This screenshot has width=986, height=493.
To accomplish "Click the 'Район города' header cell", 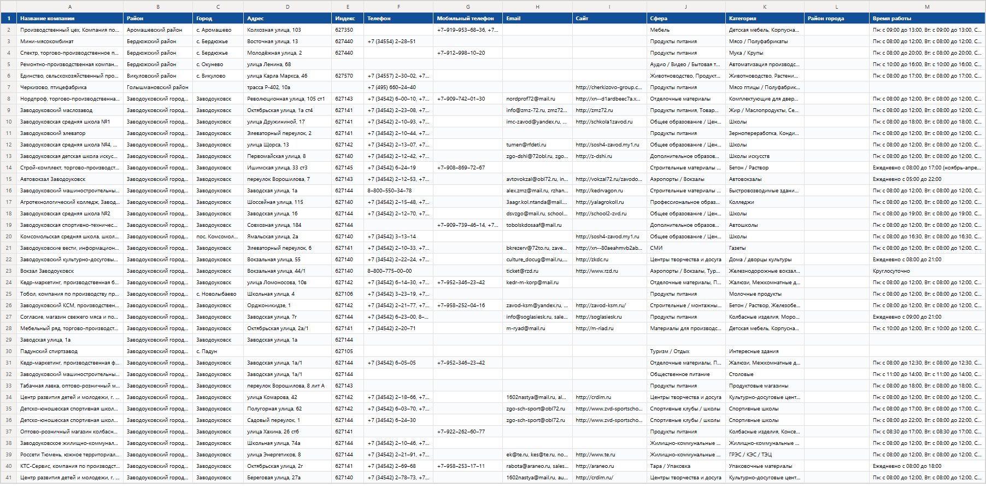I will point(837,19).
